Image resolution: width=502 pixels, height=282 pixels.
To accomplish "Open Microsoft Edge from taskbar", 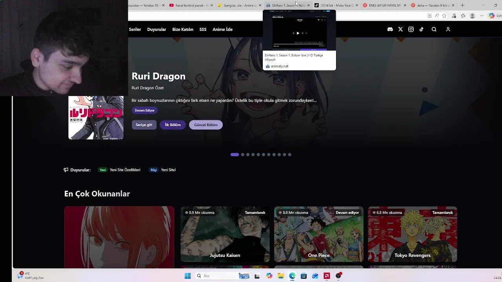I will coord(292,276).
